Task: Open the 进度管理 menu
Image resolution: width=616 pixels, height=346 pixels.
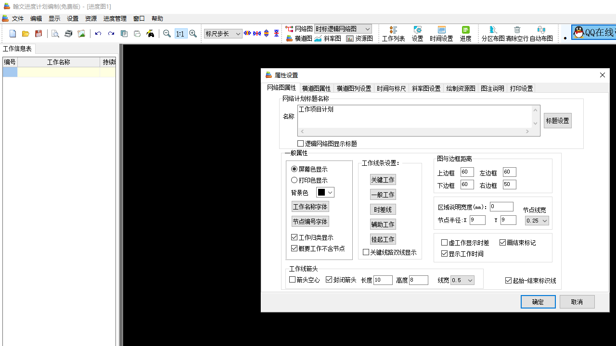Action: click(x=115, y=18)
